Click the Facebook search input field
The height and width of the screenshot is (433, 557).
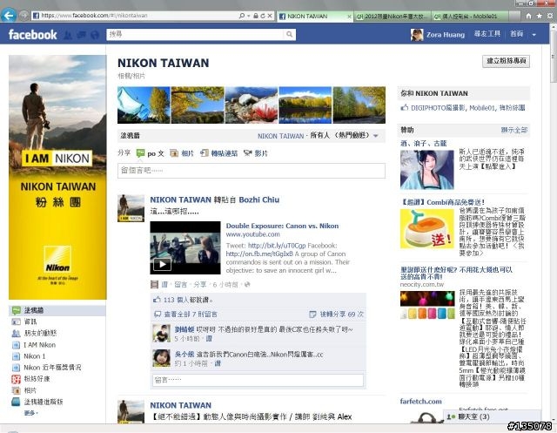(x=196, y=34)
